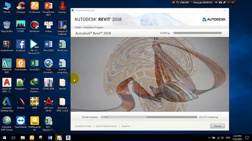Viewport: 252px width, 141px height.
Task: Open sach by cong.docx file
Action: click(62, 66)
